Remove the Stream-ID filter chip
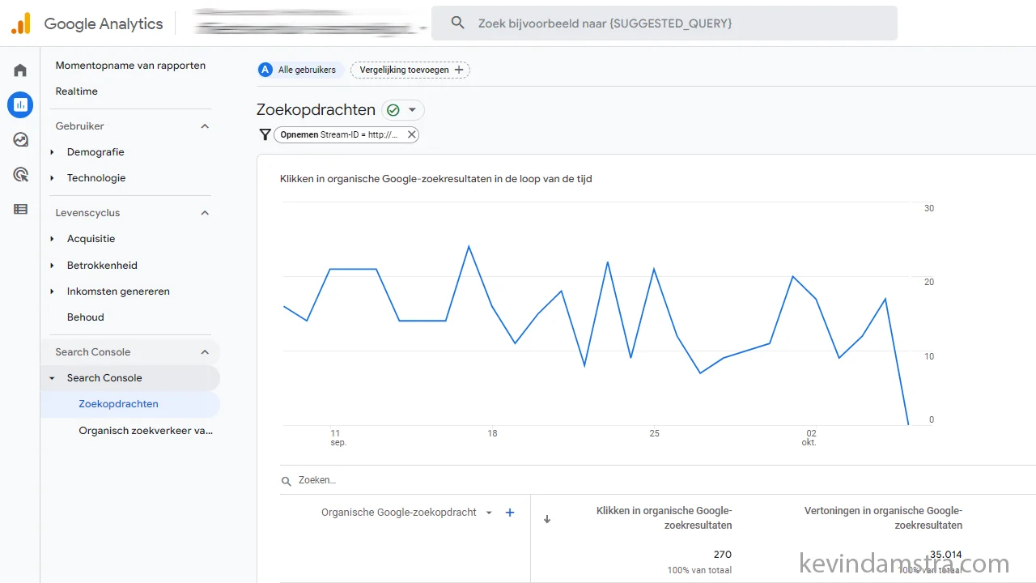 (411, 134)
